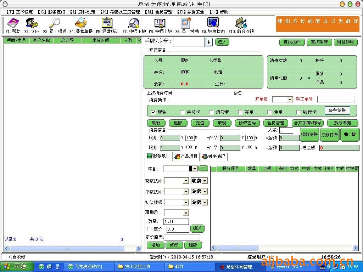
Task: Uncheck the 现金 cash checkbox
Action: click(x=153, y=112)
